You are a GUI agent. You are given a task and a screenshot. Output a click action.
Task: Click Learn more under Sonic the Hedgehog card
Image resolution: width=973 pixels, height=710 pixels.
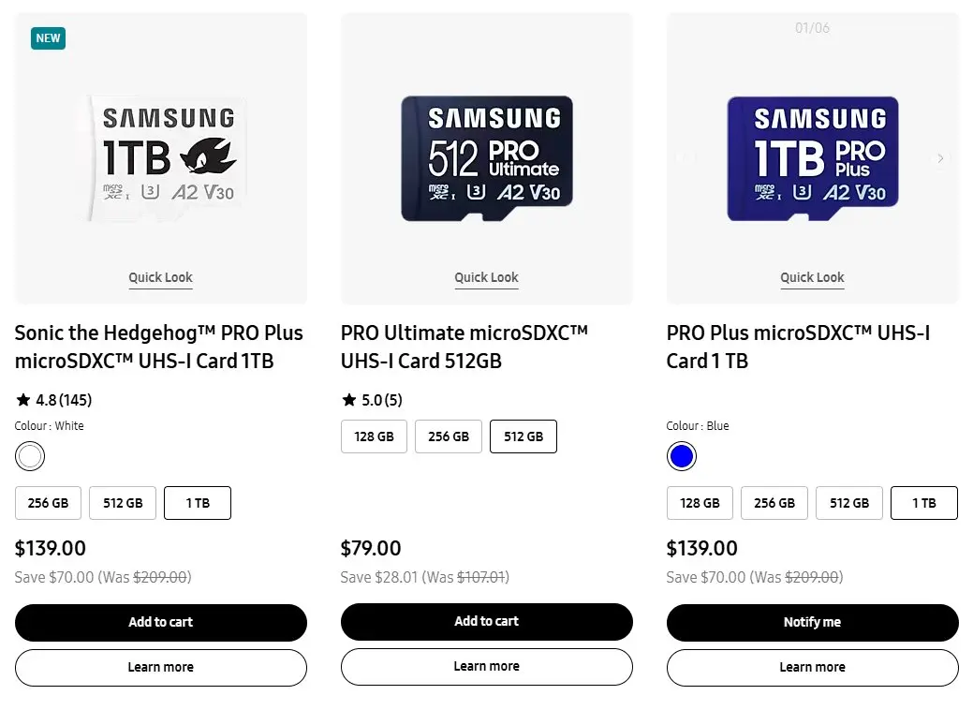pyautogui.click(x=161, y=667)
